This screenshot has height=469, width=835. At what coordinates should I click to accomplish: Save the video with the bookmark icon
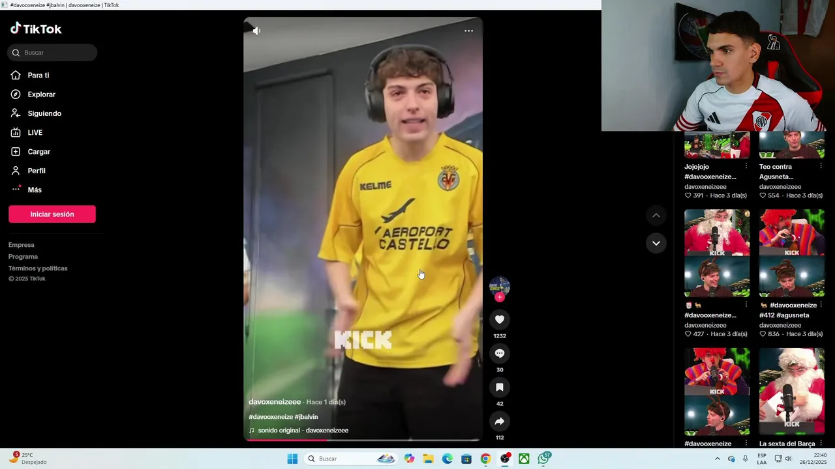(500, 387)
